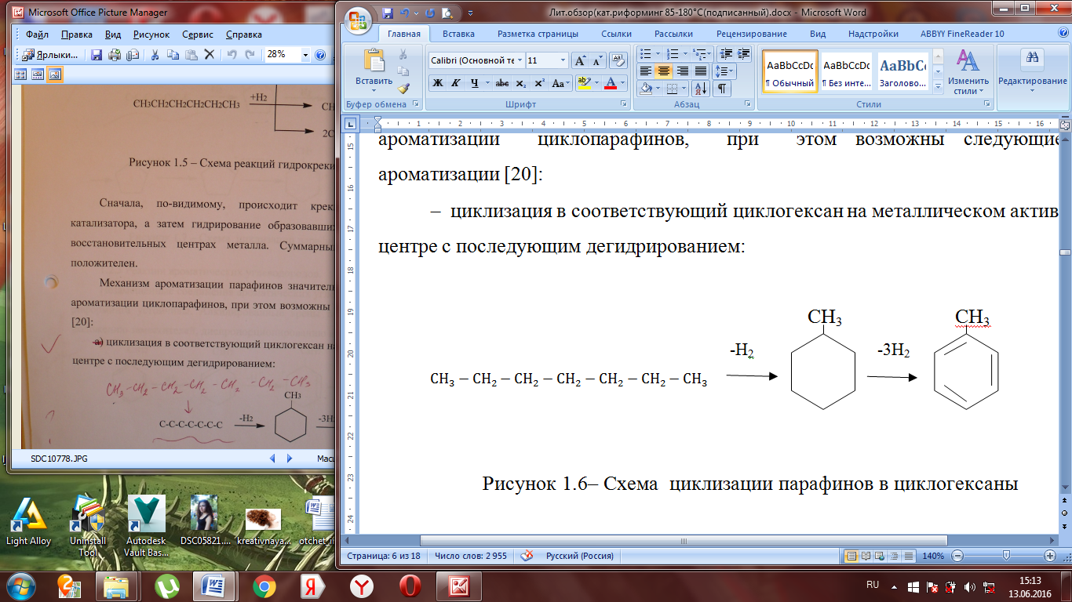This screenshot has width=1072, height=602.
Task: Toggle Italic (К) formatting
Action: tap(456, 83)
